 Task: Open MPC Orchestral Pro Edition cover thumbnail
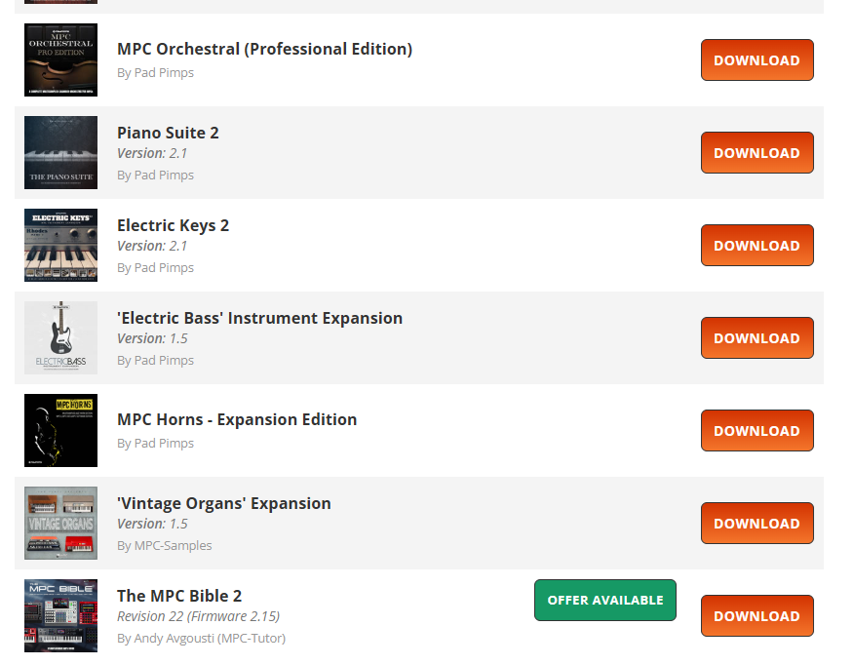coord(60,59)
